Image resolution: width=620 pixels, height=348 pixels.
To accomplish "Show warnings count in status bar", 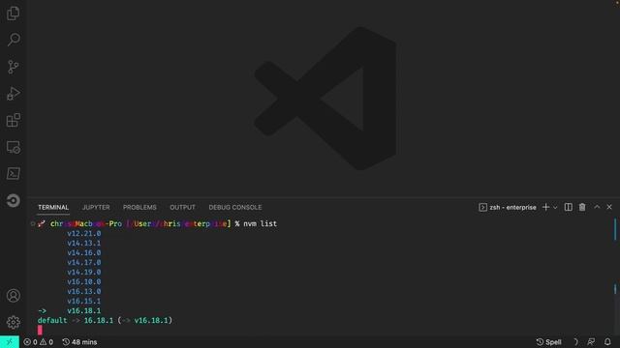I will [x=46, y=342].
